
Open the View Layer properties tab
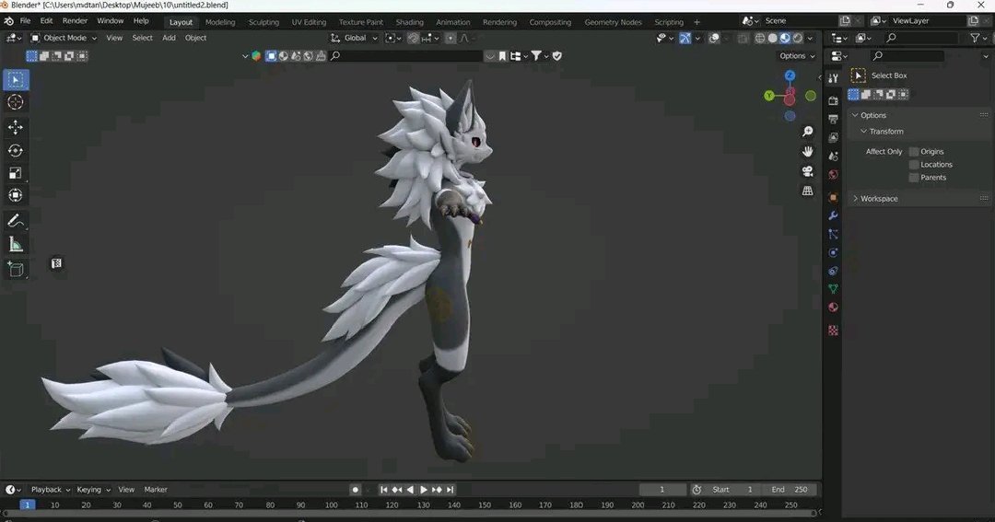pos(833,138)
